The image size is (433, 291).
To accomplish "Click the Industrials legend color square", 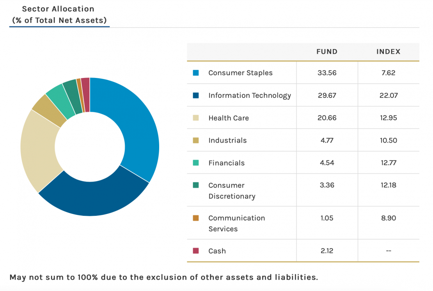I will pos(196,141).
